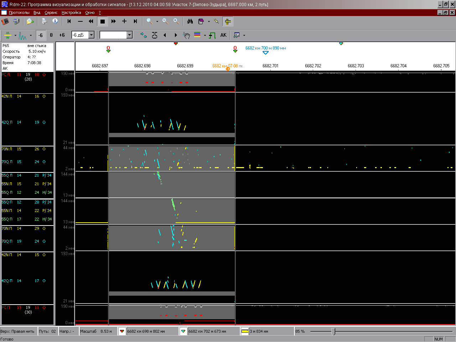456x342 pixels.
Task: Click the zoom out magnifier icon
Action: pyautogui.click(x=165, y=21)
